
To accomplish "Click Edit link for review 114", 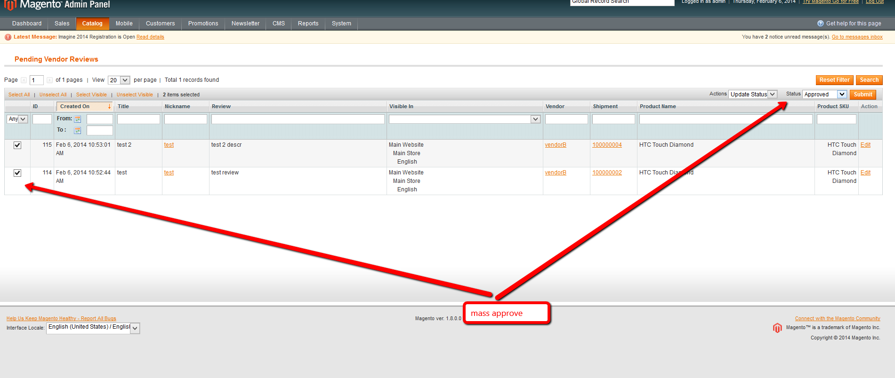I will (865, 173).
